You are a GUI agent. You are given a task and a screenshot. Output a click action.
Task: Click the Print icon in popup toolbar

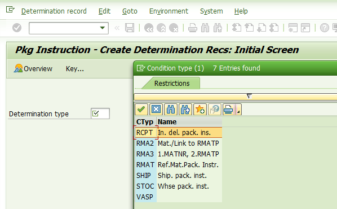[x=229, y=110]
